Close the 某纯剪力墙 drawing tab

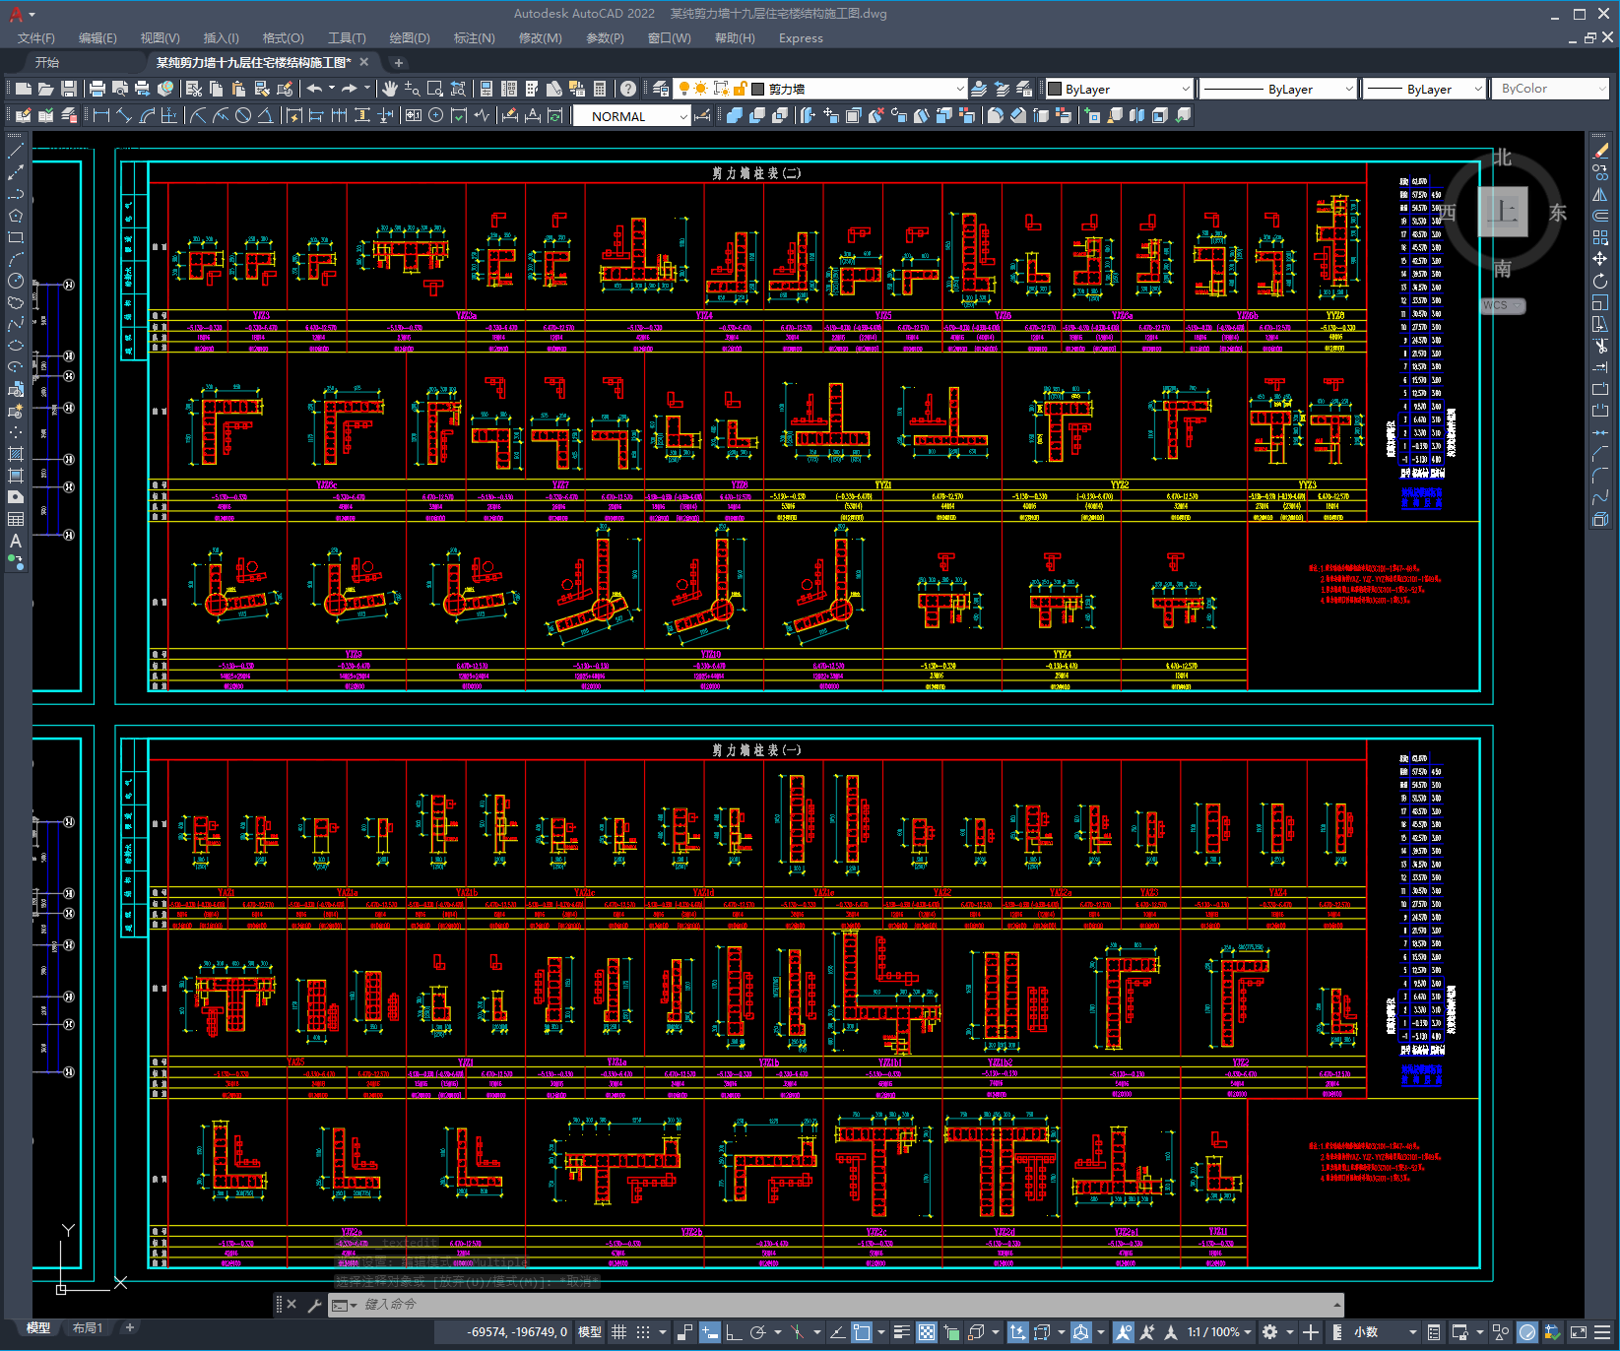click(363, 62)
